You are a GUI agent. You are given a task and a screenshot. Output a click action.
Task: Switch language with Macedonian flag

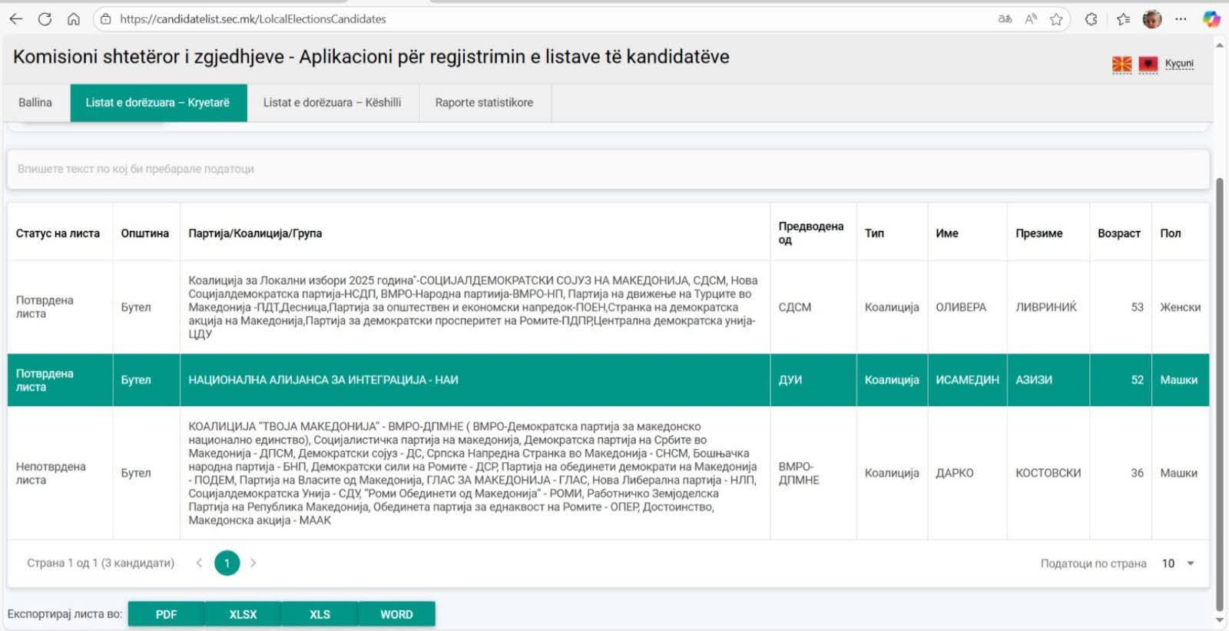pos(1122,64)
